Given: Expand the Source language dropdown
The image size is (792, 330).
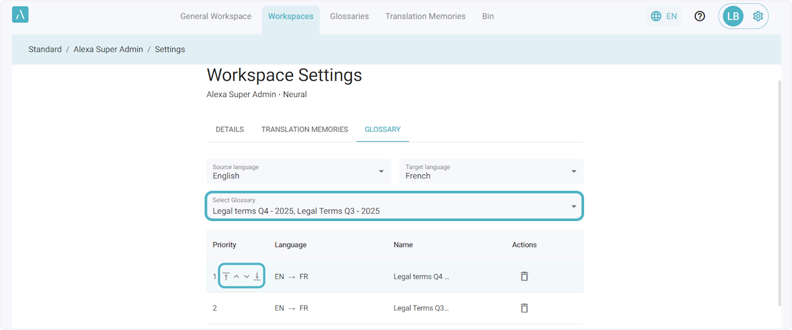Looking at the screenshot, I should click(x=297, y=172).
